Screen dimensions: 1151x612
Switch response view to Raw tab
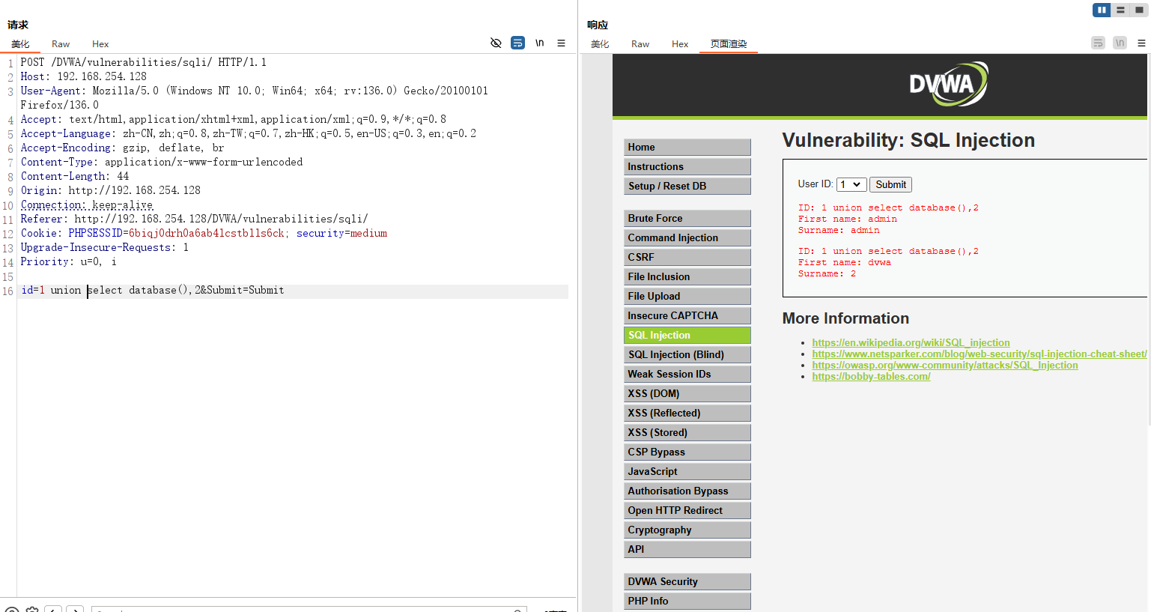point(640,44)
